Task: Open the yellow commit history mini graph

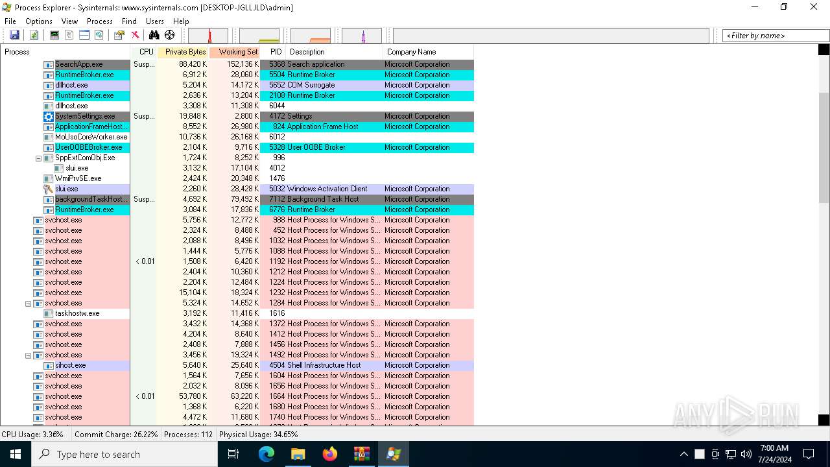Action: pos(259,36)
